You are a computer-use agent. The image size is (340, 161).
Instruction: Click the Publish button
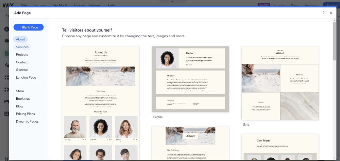(331, 5)
